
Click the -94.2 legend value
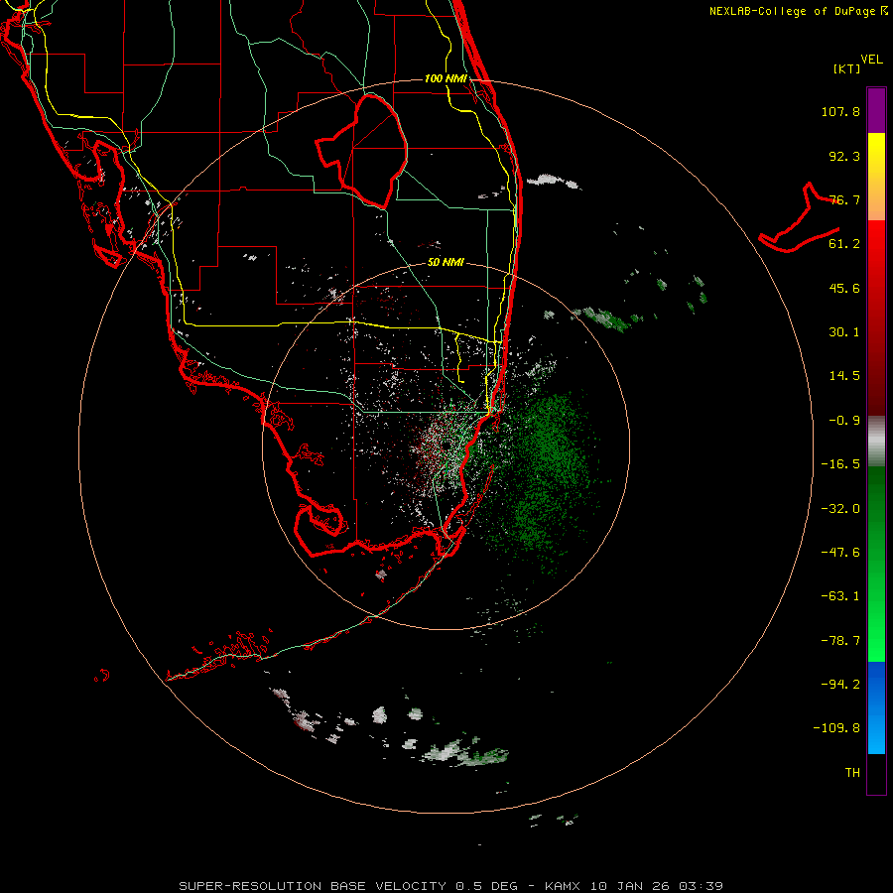pyautogui.click(x=840, y=685)
